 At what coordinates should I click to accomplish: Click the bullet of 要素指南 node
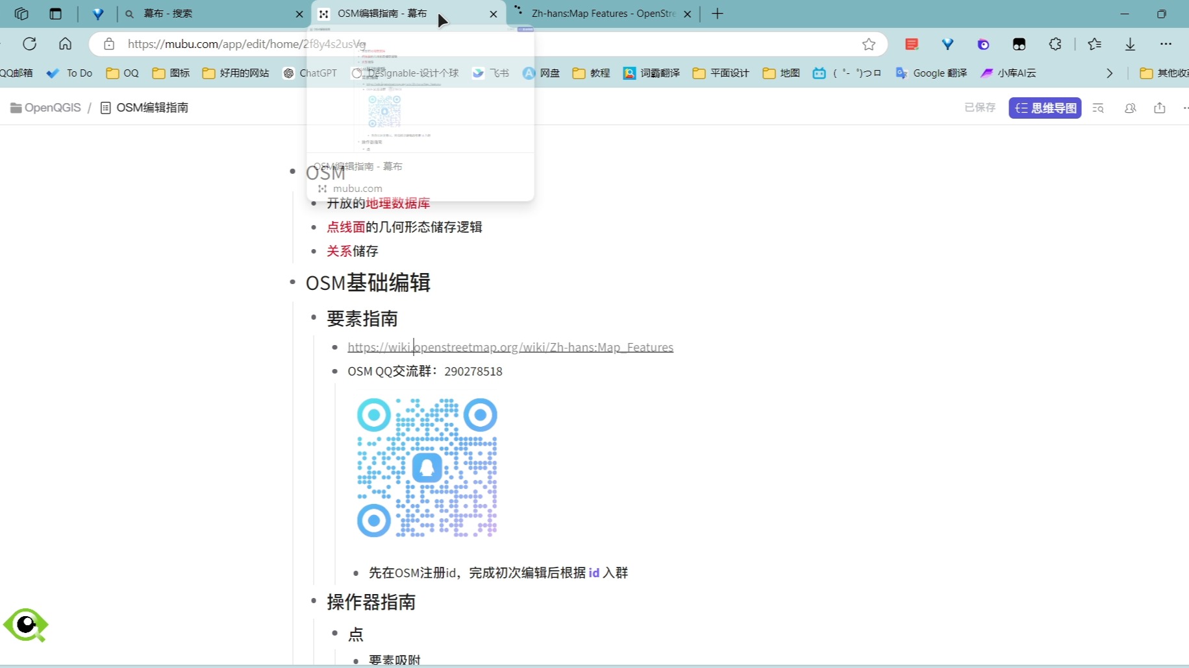pos(314,318)
